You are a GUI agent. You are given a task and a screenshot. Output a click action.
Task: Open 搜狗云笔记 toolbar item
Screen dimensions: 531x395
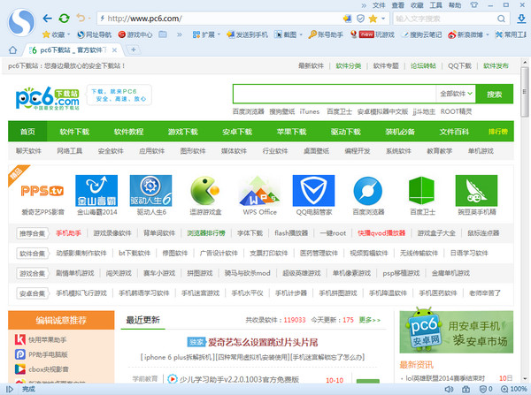coord(421,34)
